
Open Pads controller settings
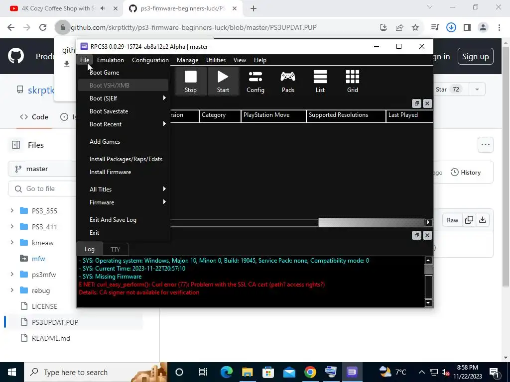(288, 82)
